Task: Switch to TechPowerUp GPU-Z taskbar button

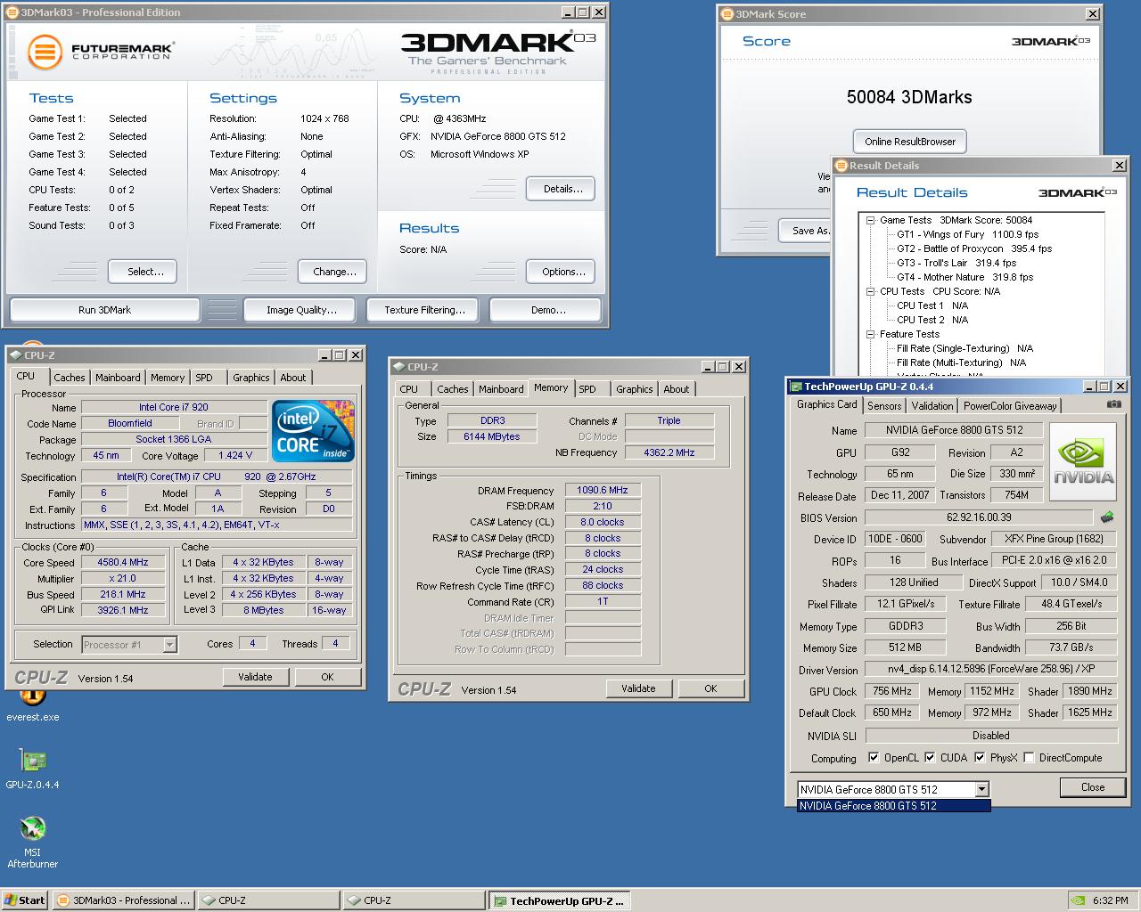Action: point(559,900)
